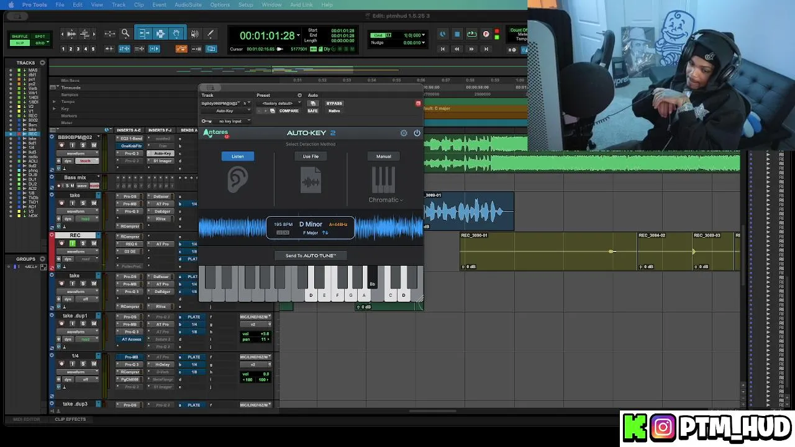Viewport: 795px width, 447px height.
Task: Click the REC_3090-01 clip
Action: 549,251
